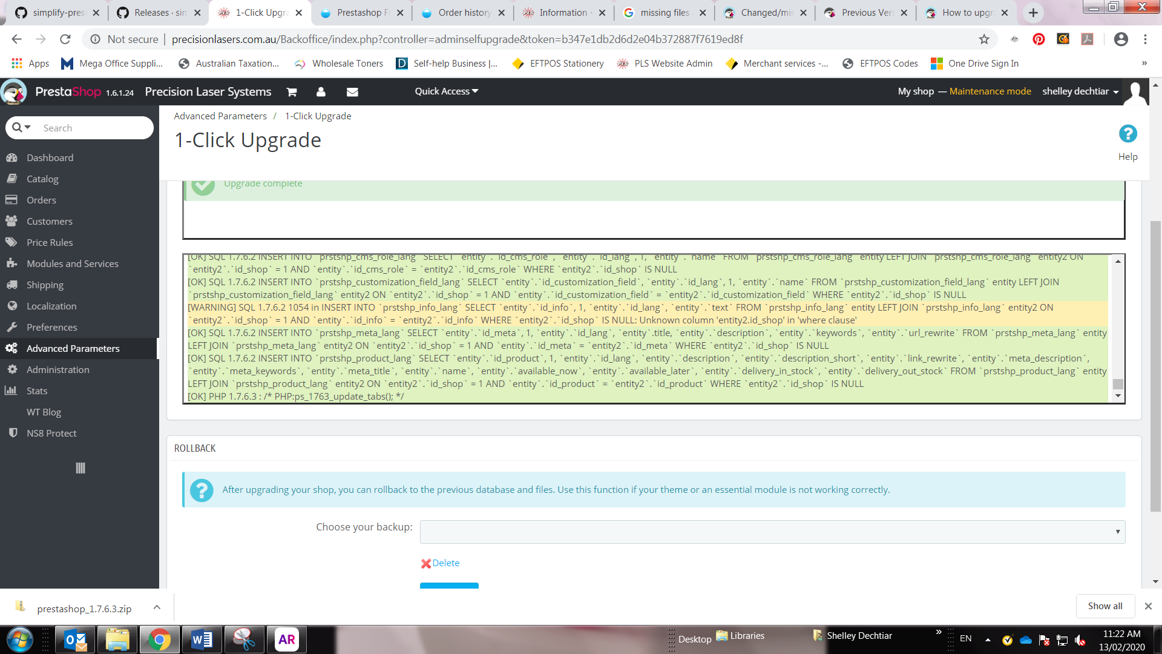
Task: Open the envelope messages icon
Action: [x=352, y=92]
